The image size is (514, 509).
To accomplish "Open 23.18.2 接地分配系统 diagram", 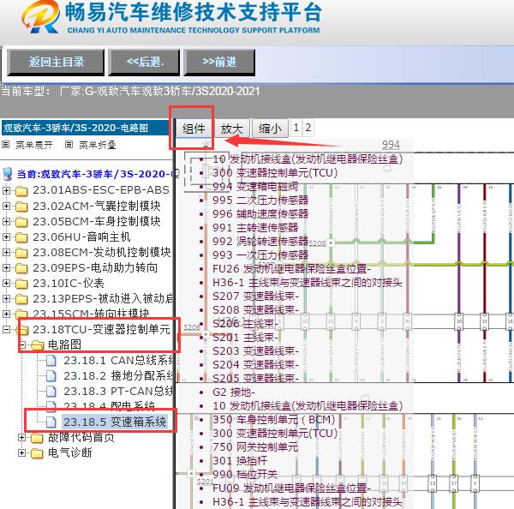I will tap(118, 375).
